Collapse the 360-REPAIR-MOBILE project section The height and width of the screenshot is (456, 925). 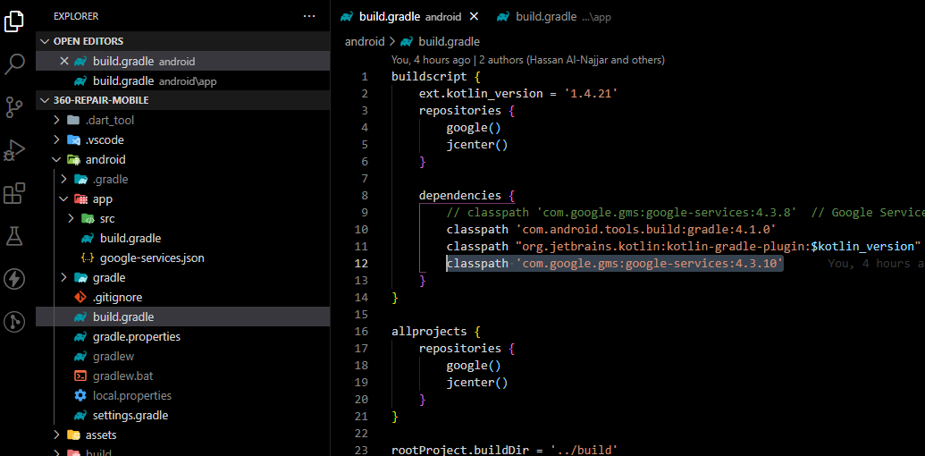(46, 100)
